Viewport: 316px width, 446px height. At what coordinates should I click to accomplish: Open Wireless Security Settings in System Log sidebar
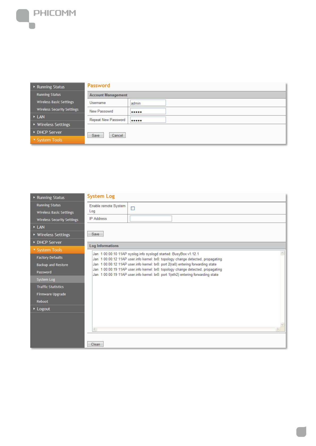coord(57,220)
